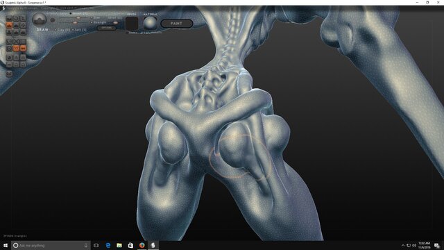
Task: Open the Options button
Action: tap(106, 28)
